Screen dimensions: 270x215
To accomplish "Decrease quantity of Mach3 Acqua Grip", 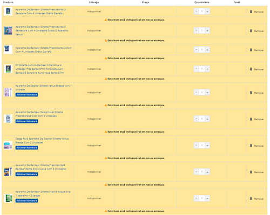I will pos(196,198).
